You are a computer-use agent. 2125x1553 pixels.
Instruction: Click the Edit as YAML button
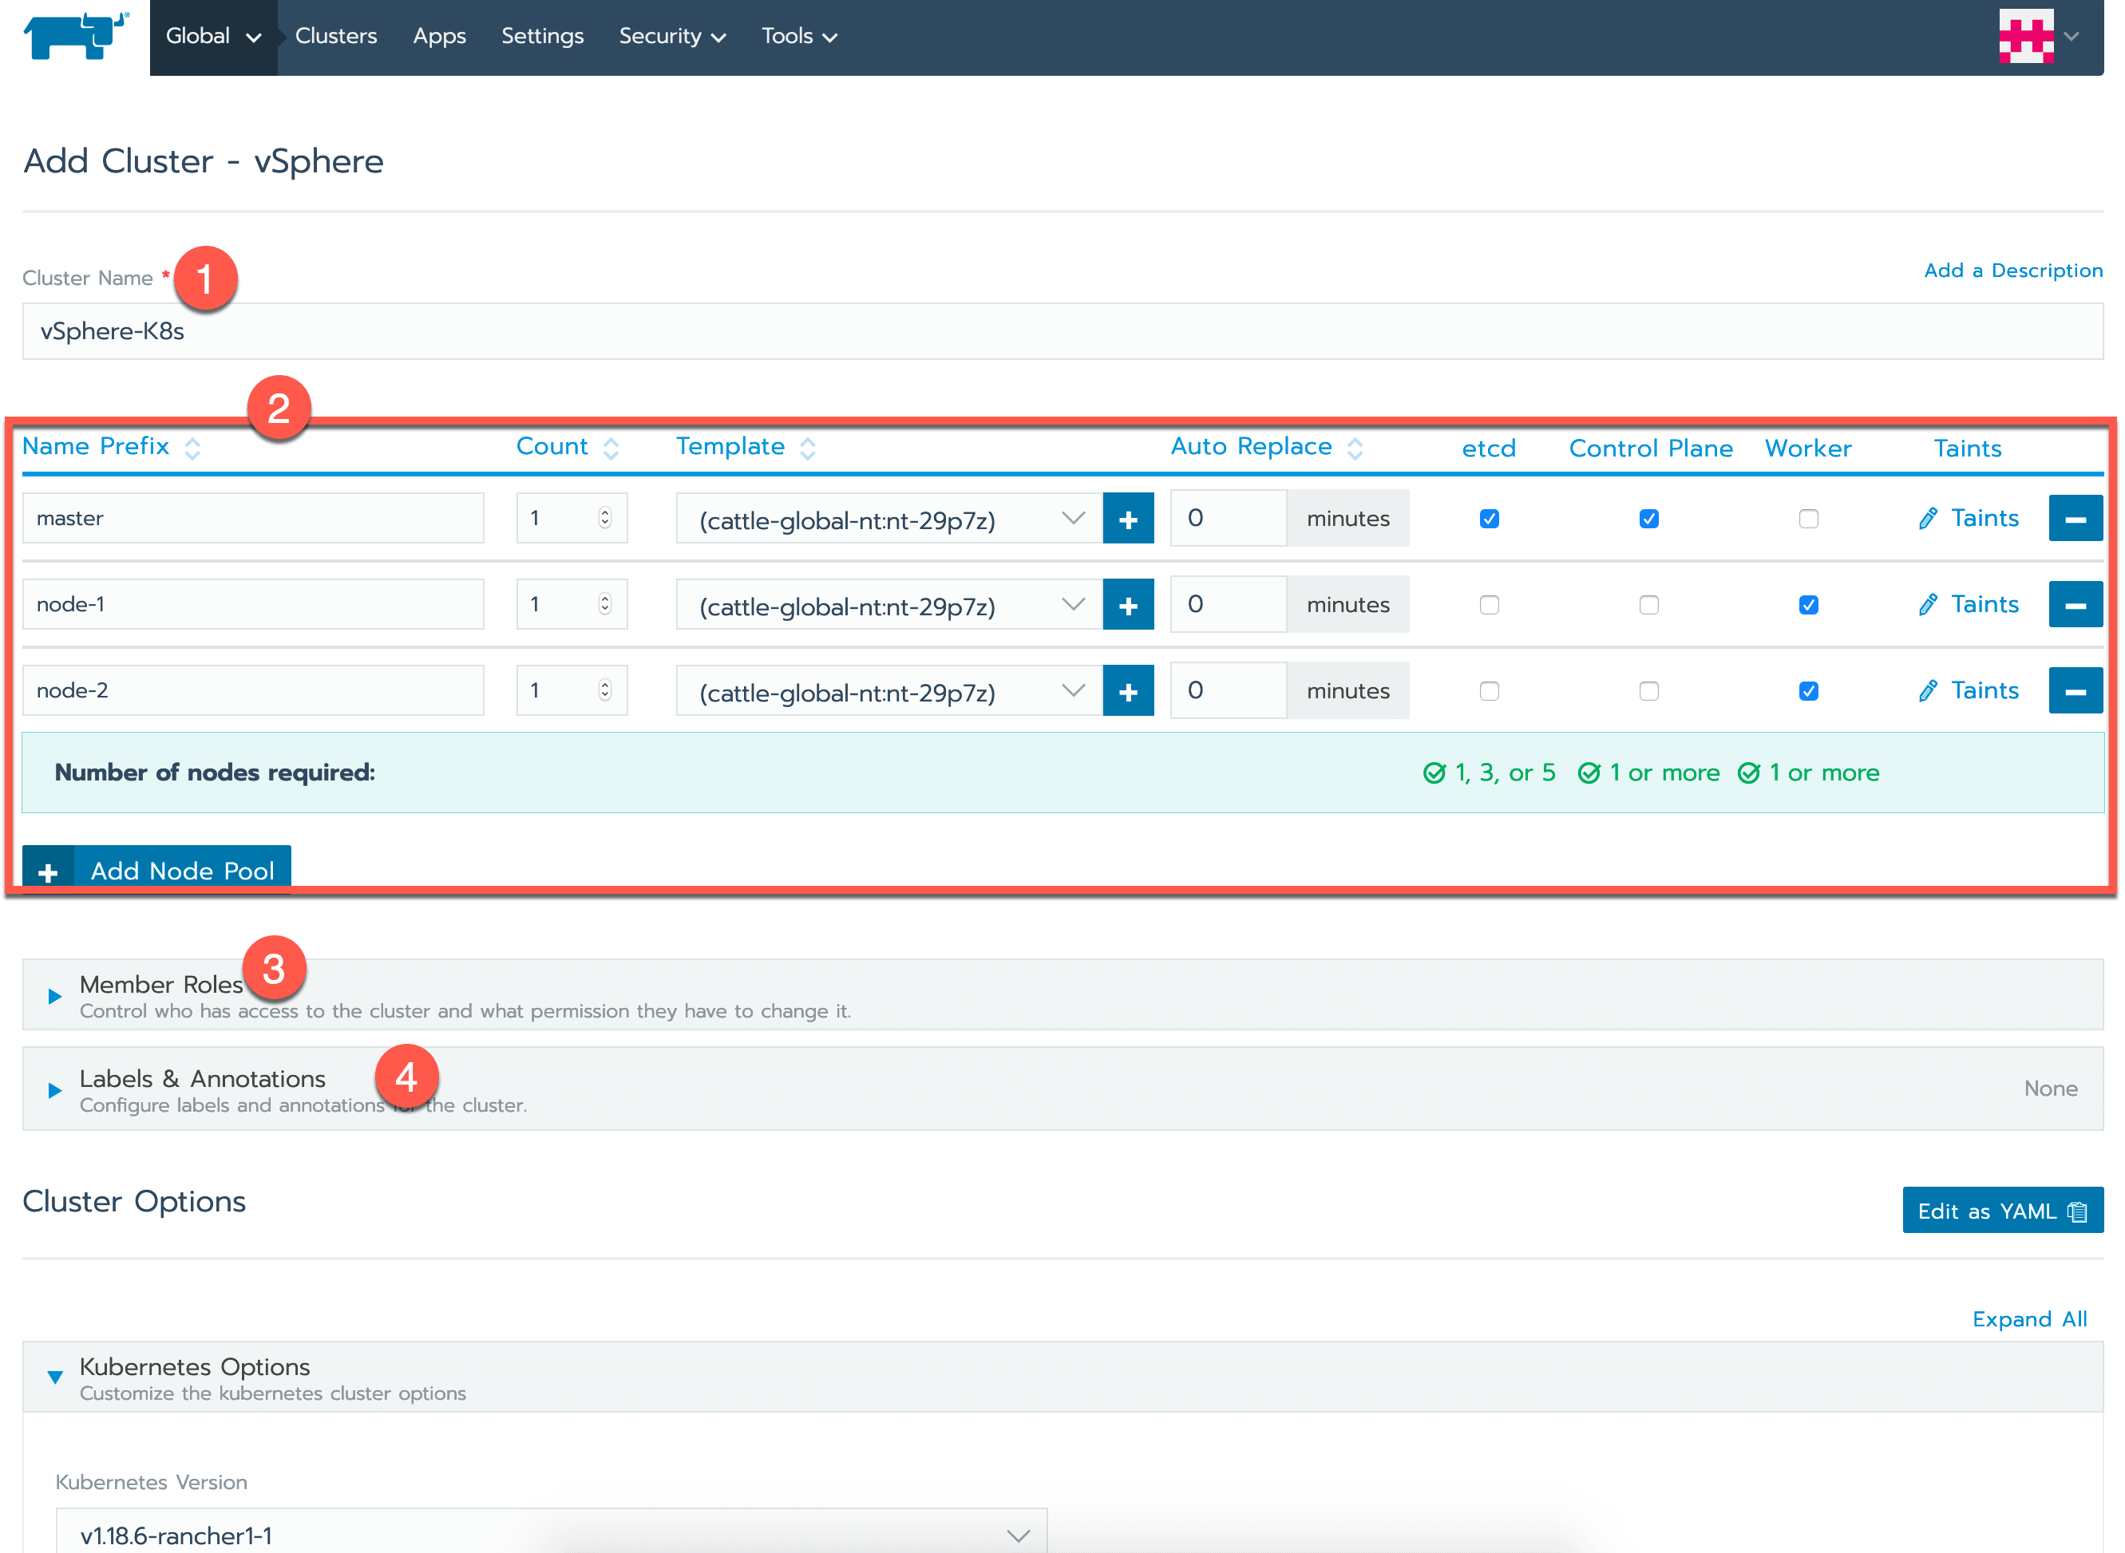pyautogui.click(x=2002, y=1211)
